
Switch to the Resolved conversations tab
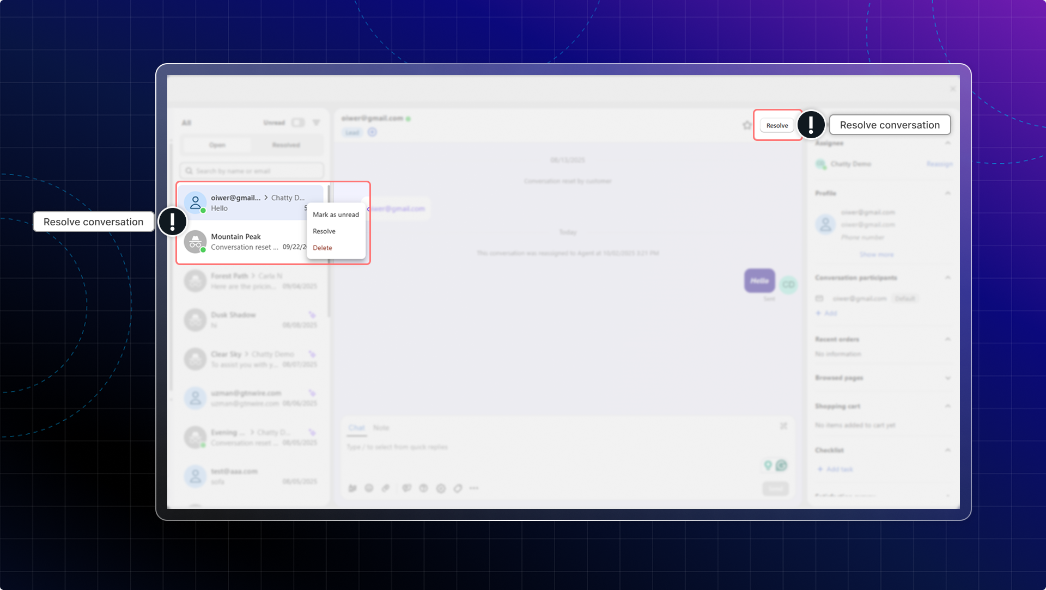tap(286, 145)
